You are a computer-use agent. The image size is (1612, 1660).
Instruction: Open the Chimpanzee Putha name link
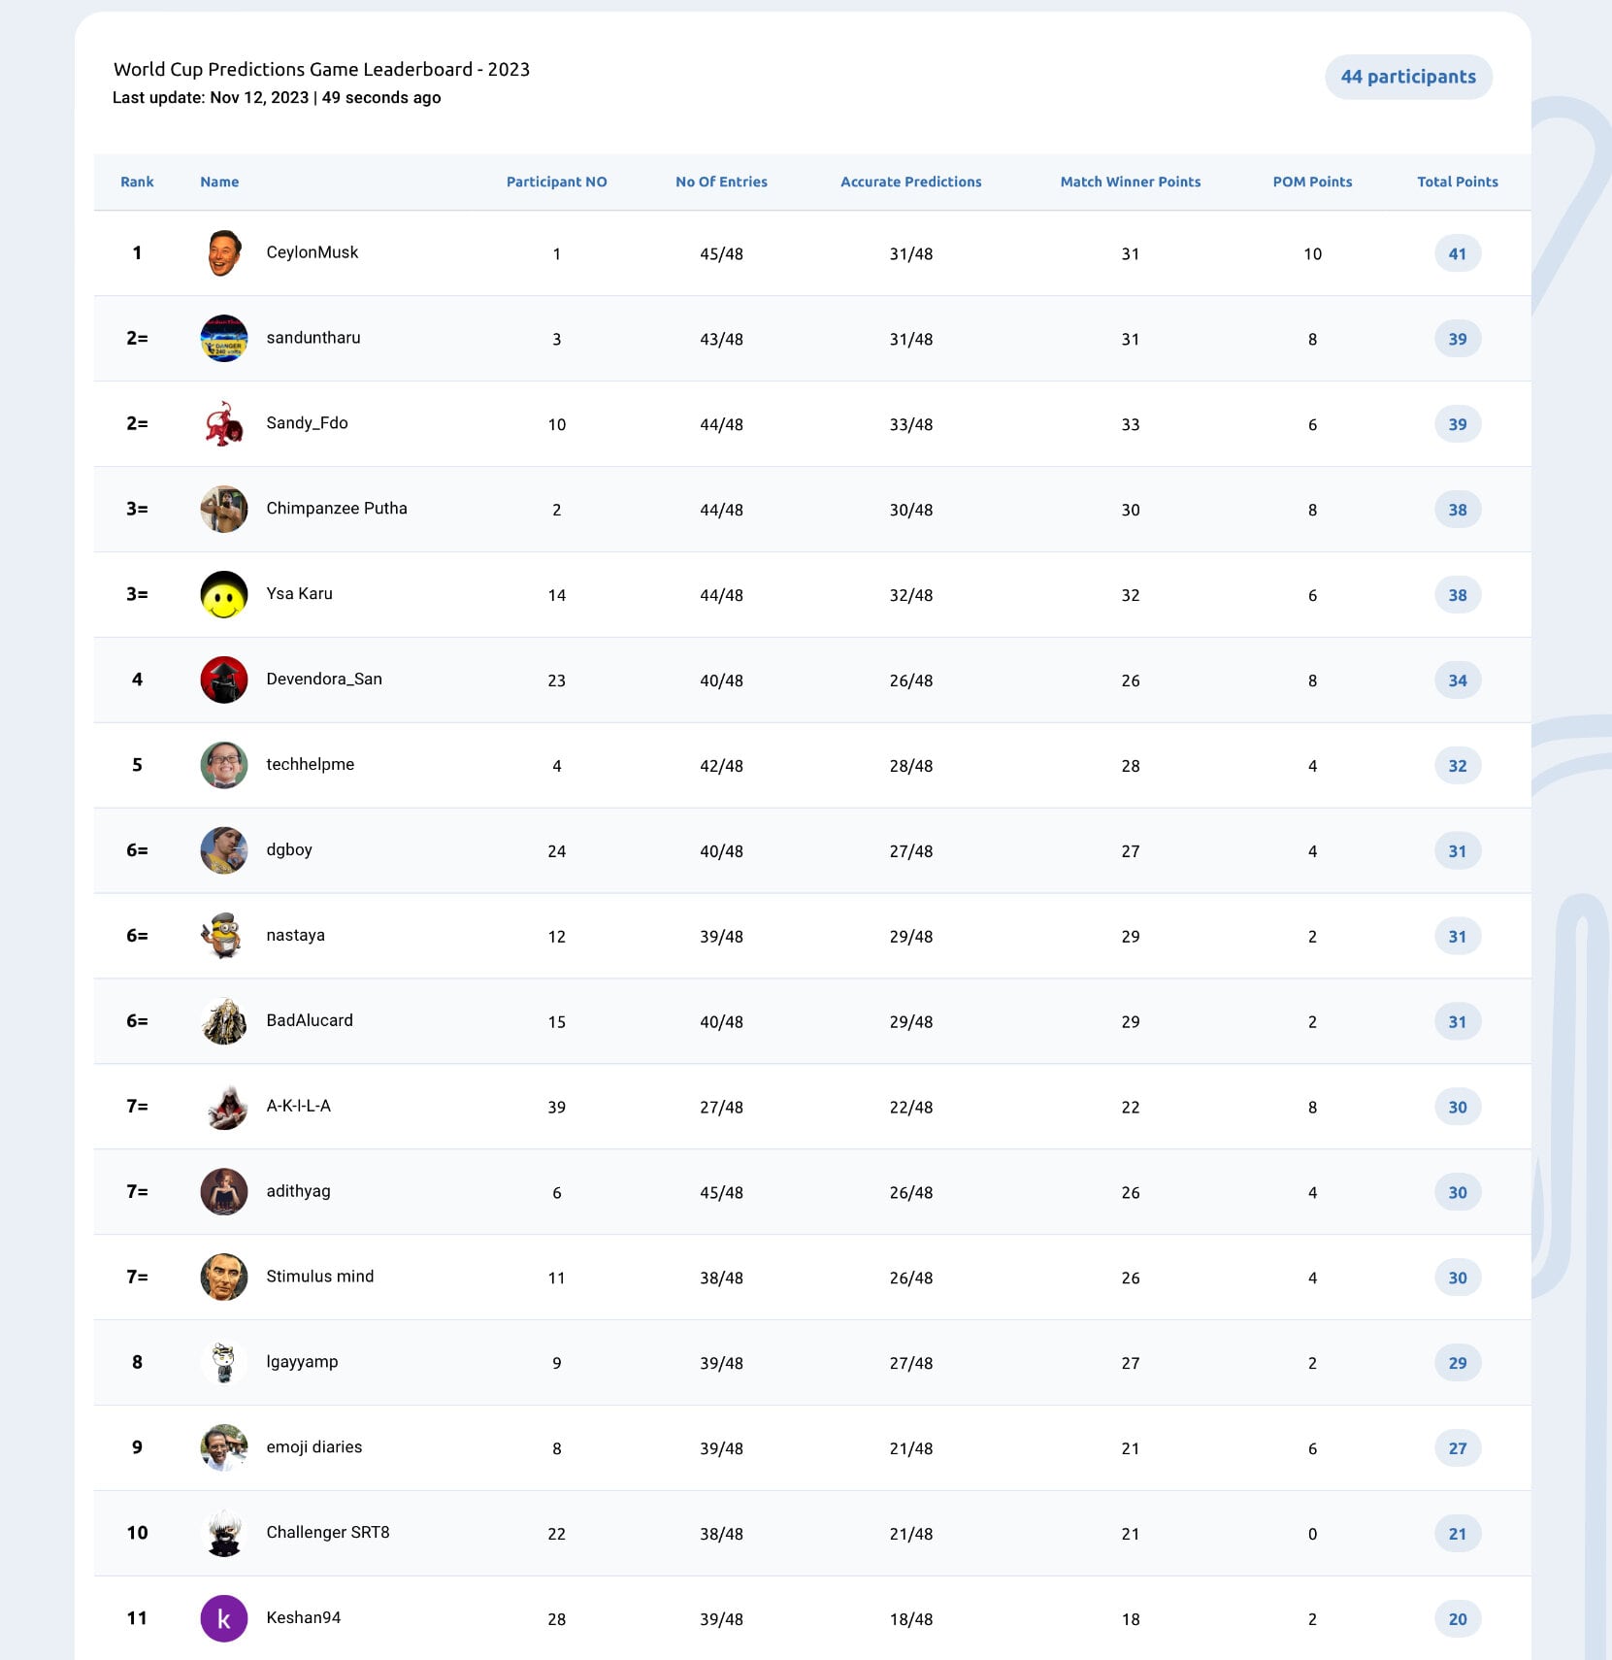point(337,509)
